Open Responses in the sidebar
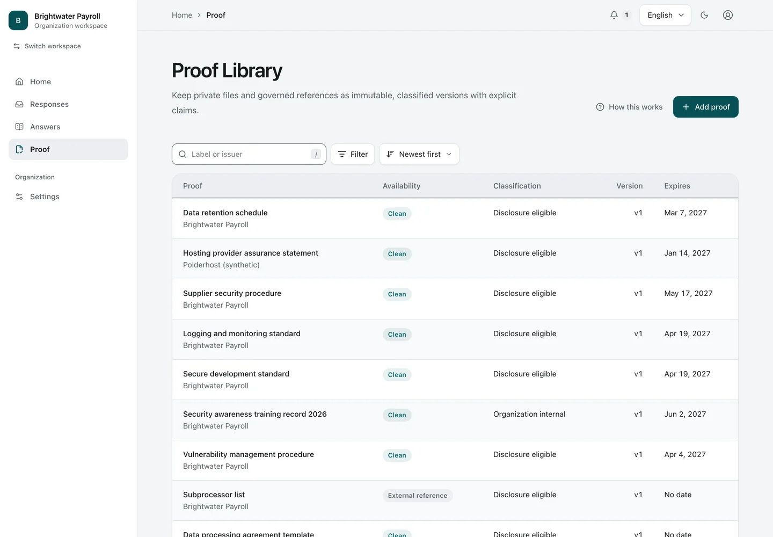773x537 pixels. pos(68,104)
